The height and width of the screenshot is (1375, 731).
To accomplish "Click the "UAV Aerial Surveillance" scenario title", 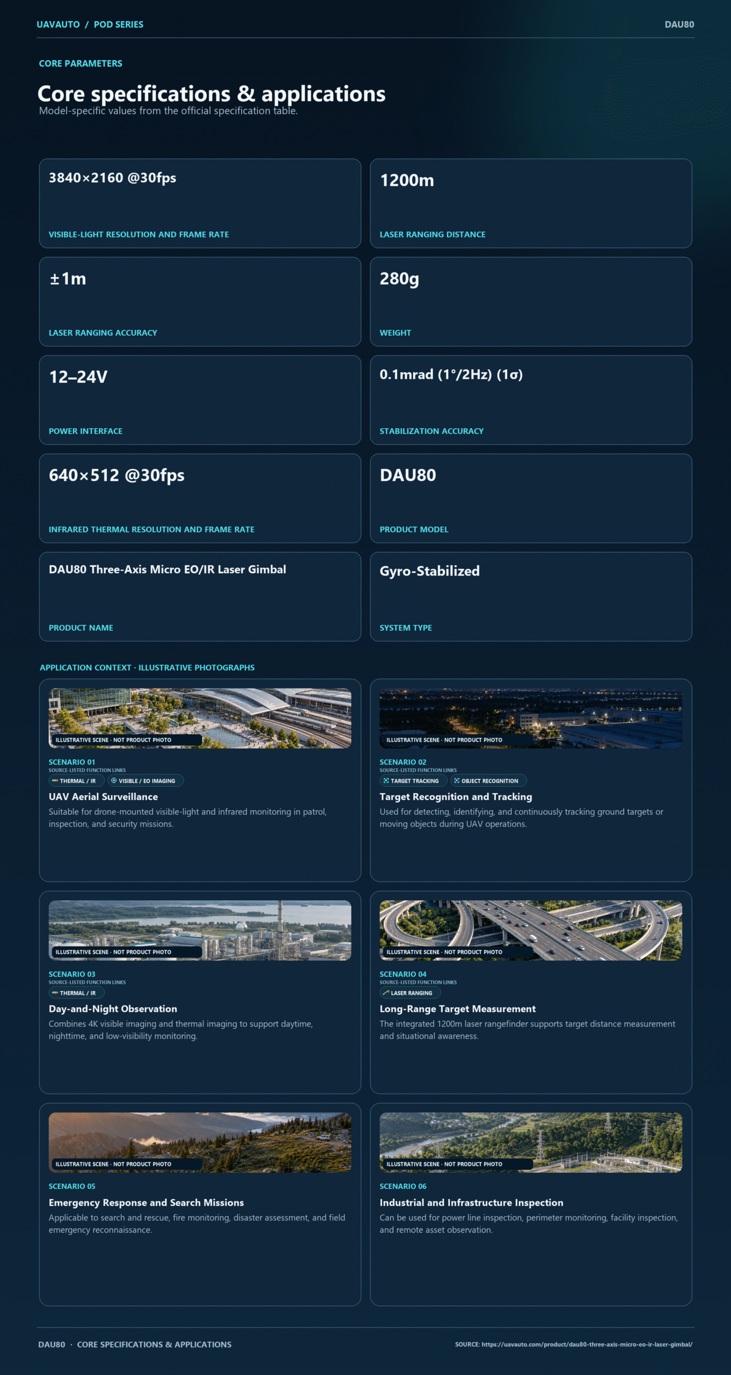I will point(104,797).
